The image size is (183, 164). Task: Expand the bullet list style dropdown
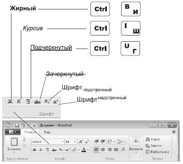click(114, 142)
